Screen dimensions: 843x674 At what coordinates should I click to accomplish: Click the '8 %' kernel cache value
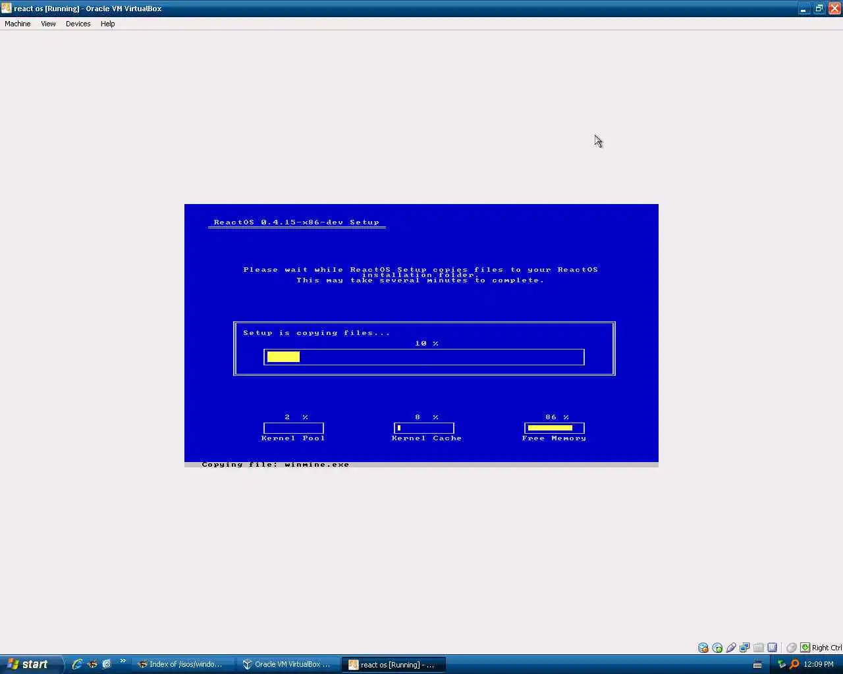pyautogui.click(x=426, y=417)
